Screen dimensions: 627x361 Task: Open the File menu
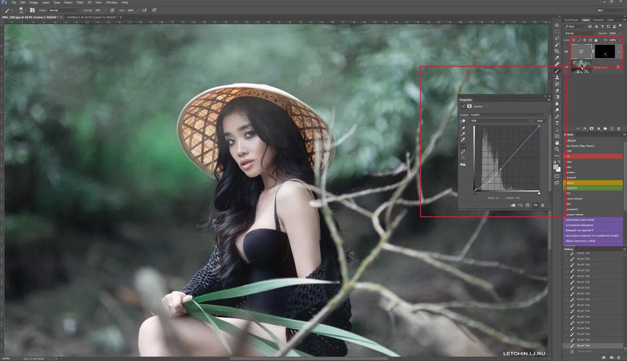(14, 2)
